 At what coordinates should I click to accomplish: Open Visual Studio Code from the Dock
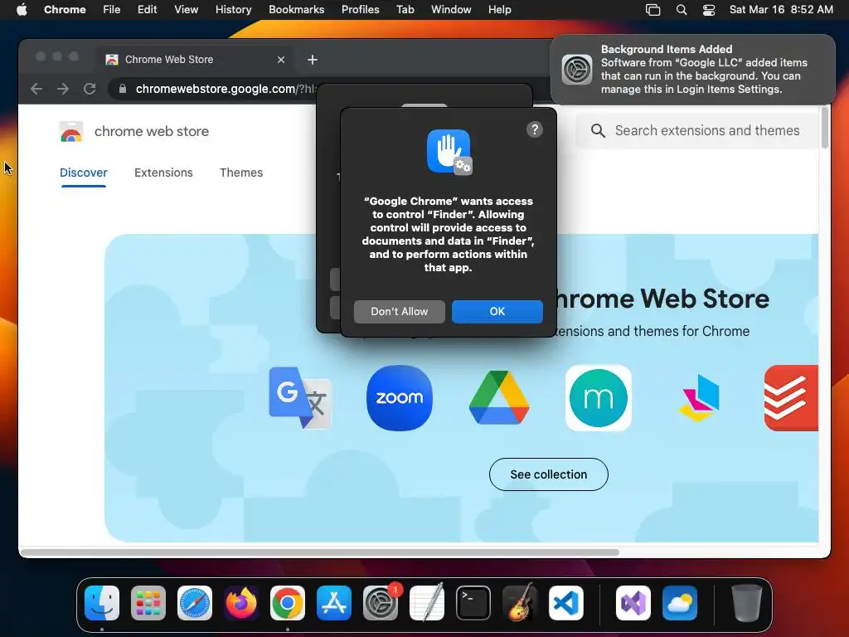click(x=565, y=603)
